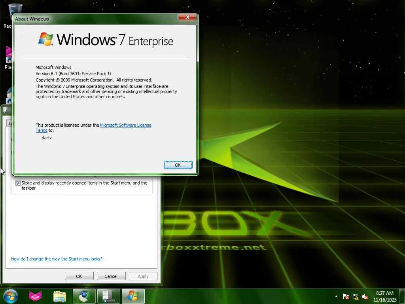Image resolution: width=405 pixels, height=304 pixels.
Task: Open the clock showing 8:27 AM
Action: coord(385,296)
